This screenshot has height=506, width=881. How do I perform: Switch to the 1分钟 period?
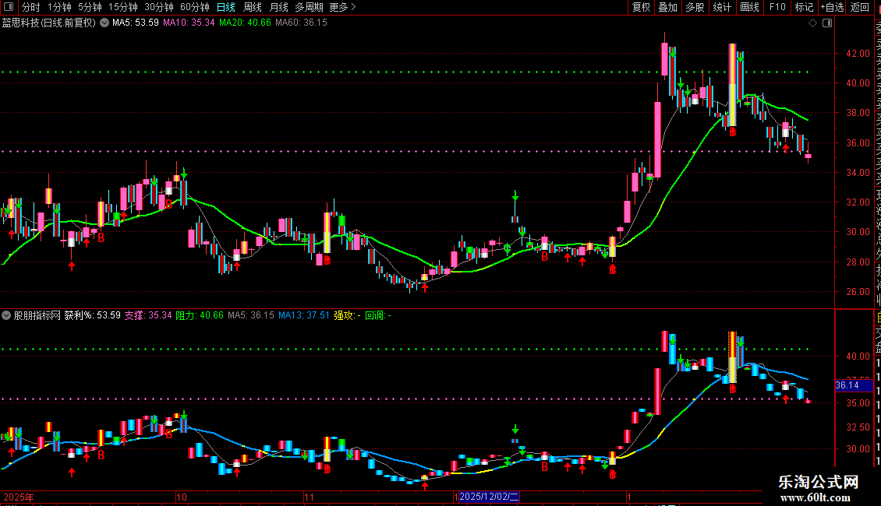pos(59,7)
